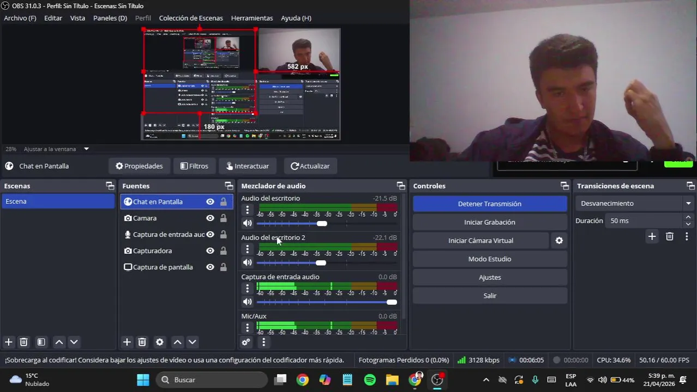Hide the Capturadora source
Viewport: 697px width, 392px height.
(210, 250)
